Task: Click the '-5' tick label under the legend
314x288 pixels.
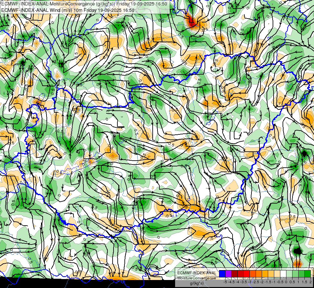Action: (225, 282)
